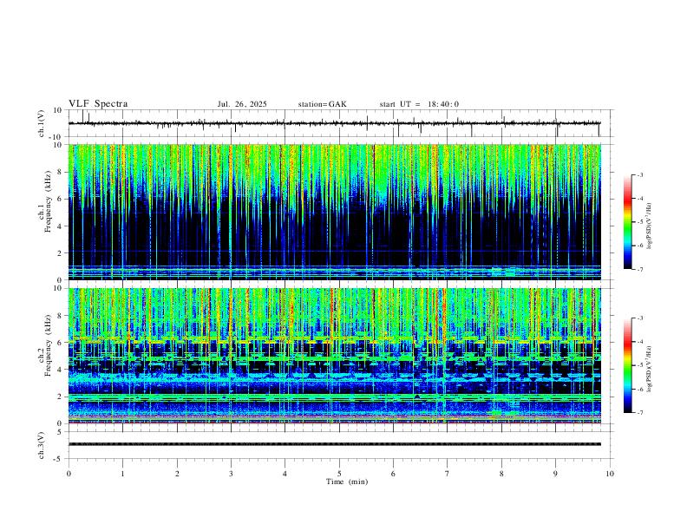Click the 'ch.3(V)' axis label
Image resolution: width=687 pixels, height=531 pixels.
[41, 445]
